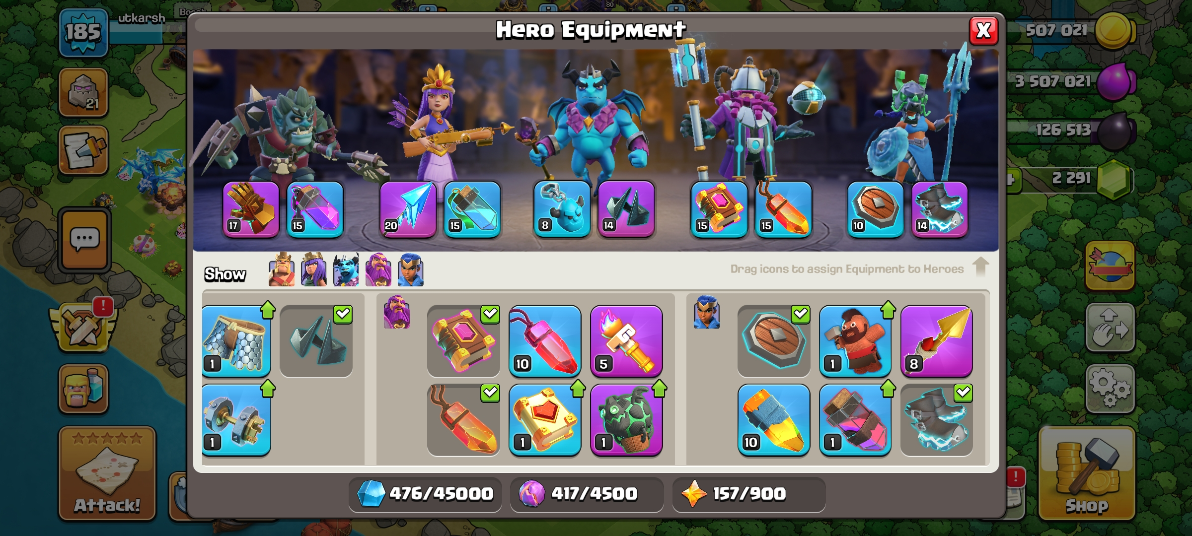Image resolution: width=1192 pixels, height=536 pixels.
Task: Select the Hog Rider Puppet equipment
Action: [x=855, y=341]
